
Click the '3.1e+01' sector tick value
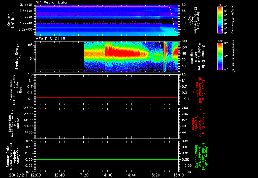click(26, 5)
